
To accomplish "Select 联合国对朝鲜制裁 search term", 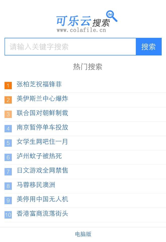I will click(42, 113).
